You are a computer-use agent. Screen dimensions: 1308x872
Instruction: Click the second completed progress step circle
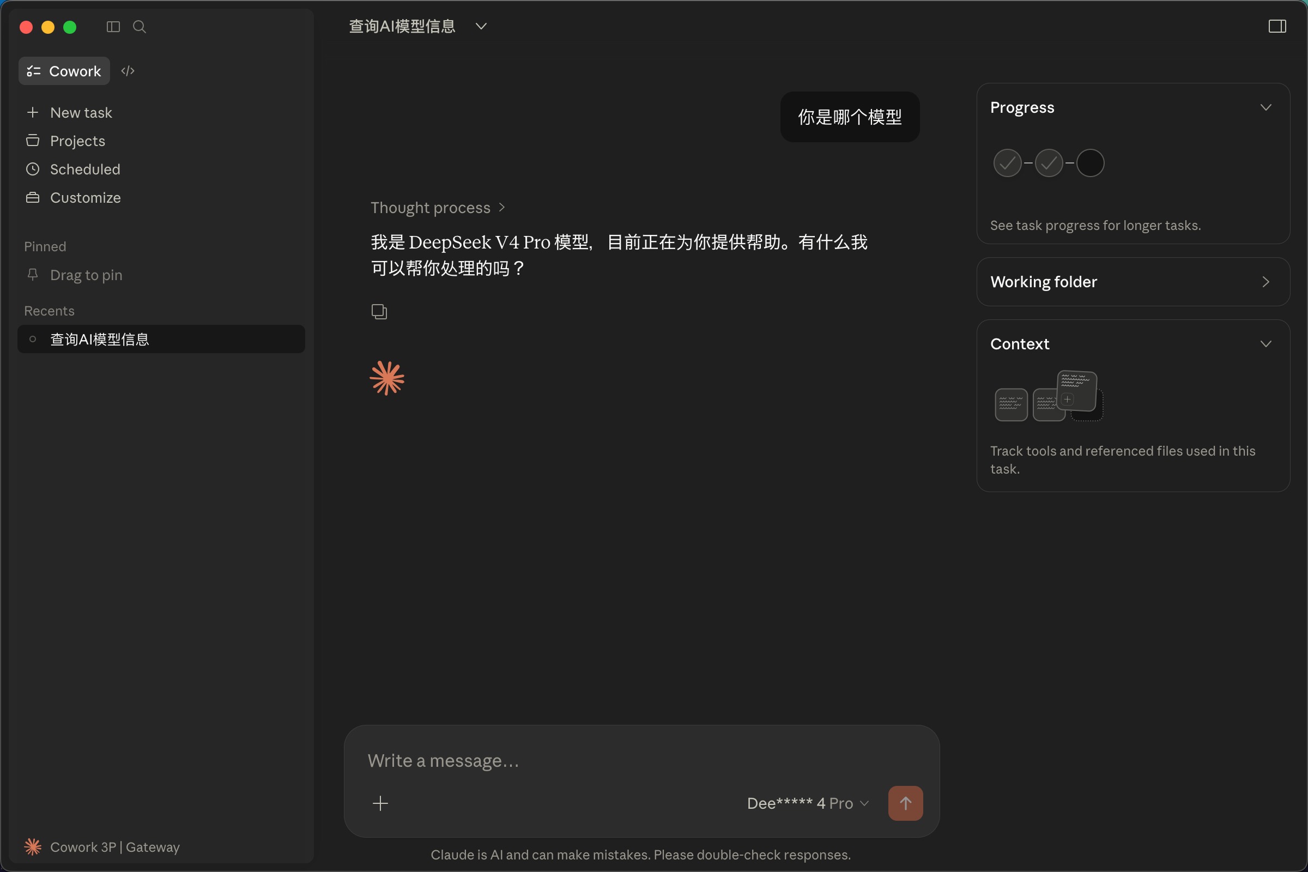click(1049, 163)
